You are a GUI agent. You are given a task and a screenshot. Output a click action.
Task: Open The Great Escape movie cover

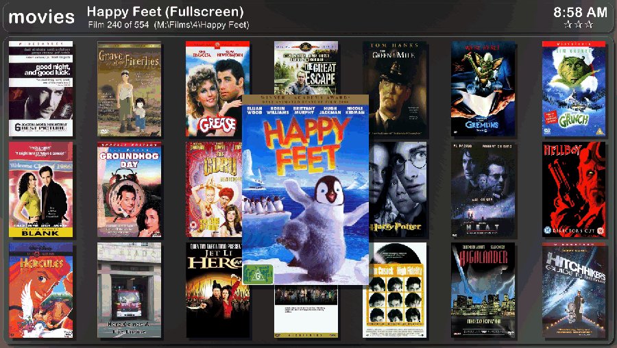[x=306, y=68]
